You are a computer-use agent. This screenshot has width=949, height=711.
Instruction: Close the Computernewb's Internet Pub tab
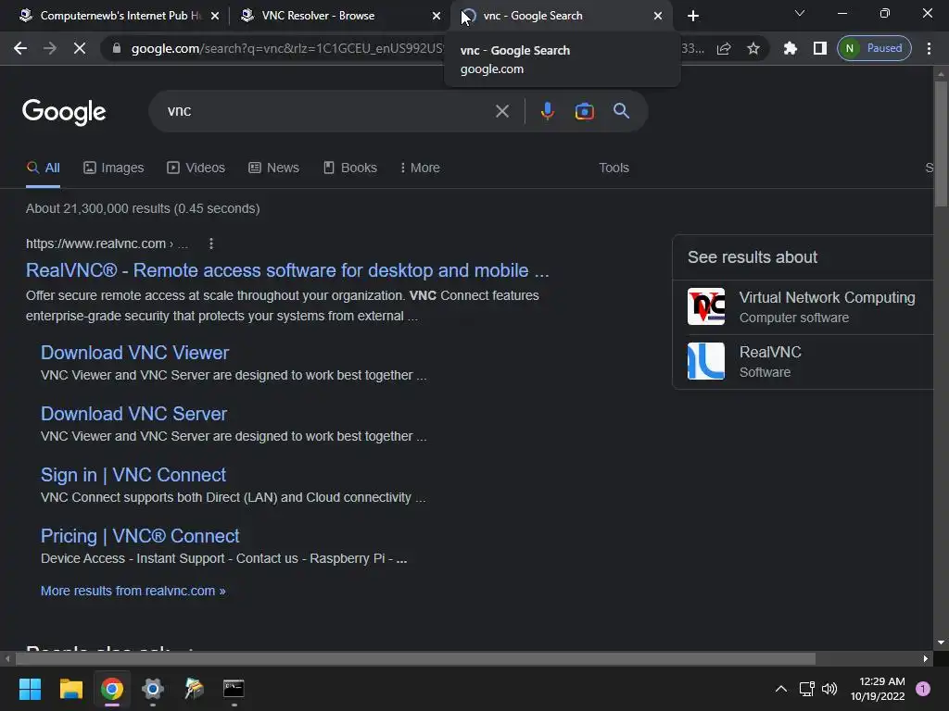pyautogui.click(x=215, y=16)
